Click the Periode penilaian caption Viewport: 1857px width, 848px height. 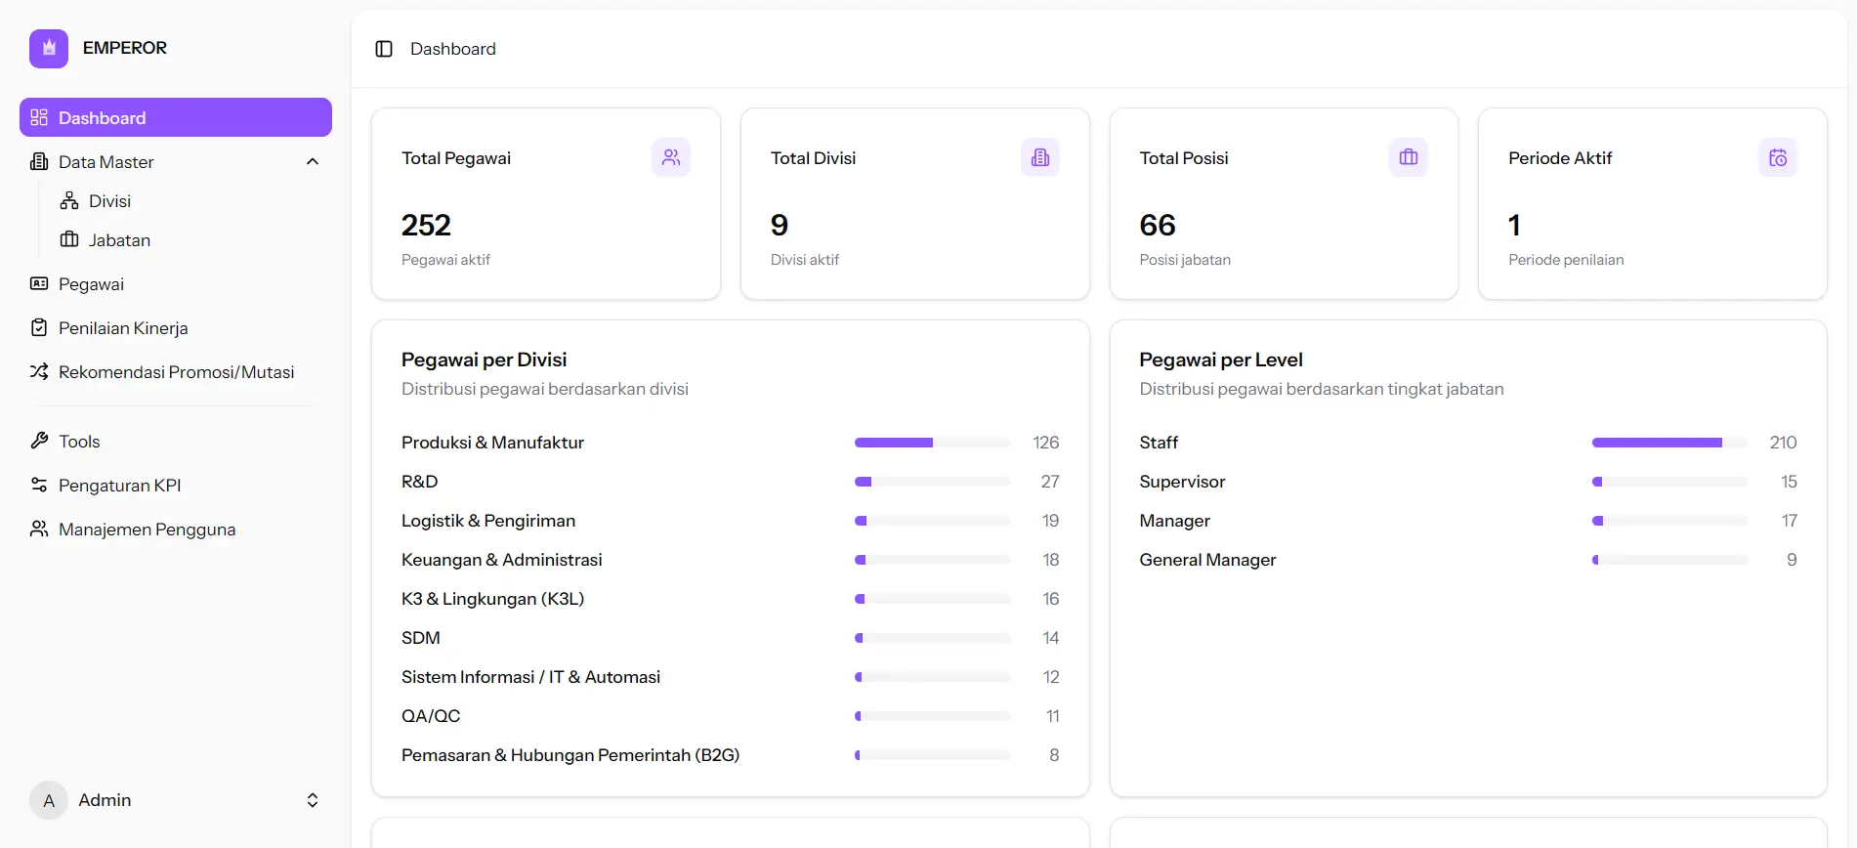coord(1566,260)
